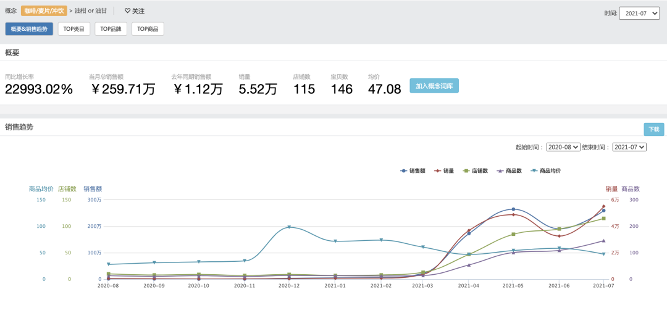Switch to 概要&销售趋势 tab

(x=29, y=29)
